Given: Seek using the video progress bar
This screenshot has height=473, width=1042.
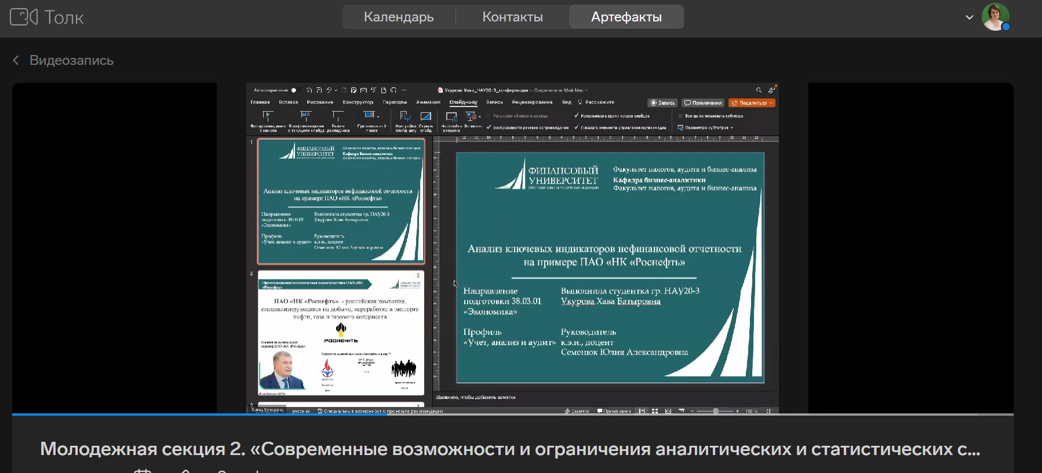Looking at the screenshot, I should click(x=513, y=415).
